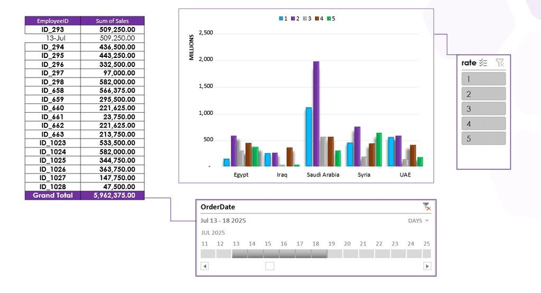Click legend entry for series 2
Image resolution: width=541 pixels, height=293 pixels.
(295, 18)
